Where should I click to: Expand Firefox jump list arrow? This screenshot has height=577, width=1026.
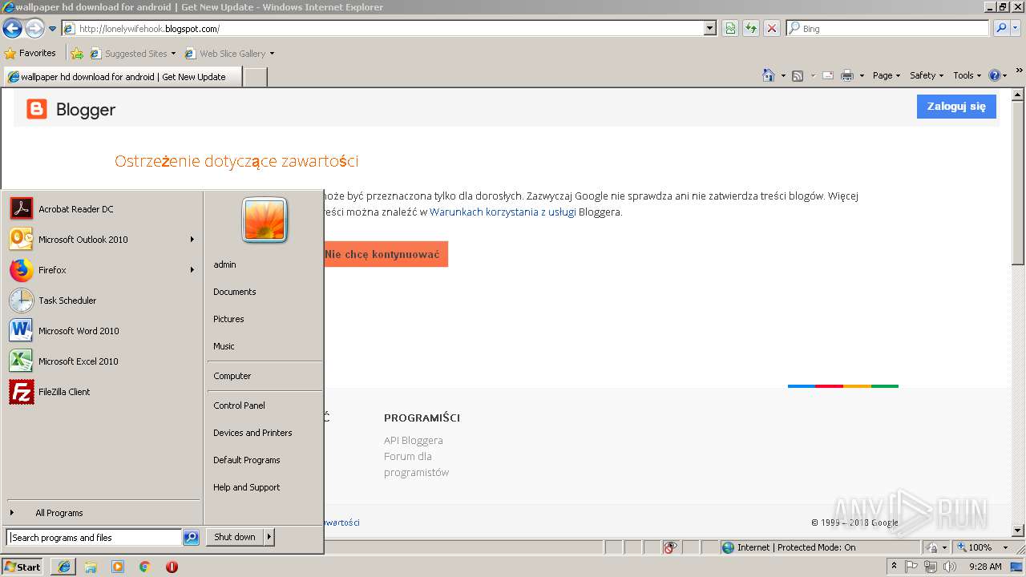point(192,270)
